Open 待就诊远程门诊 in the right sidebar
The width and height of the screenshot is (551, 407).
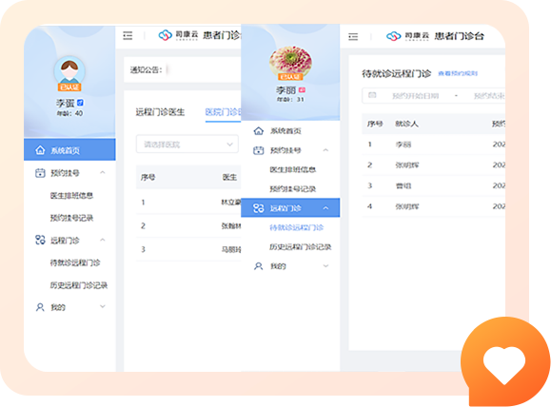(296, 227)
